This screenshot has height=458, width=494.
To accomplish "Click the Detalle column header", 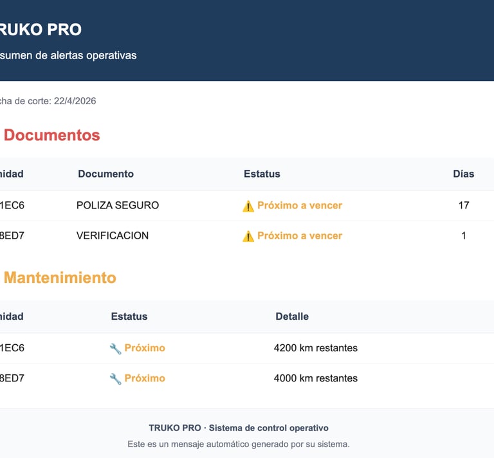I will pyautogui.click(x=292, y=316).
